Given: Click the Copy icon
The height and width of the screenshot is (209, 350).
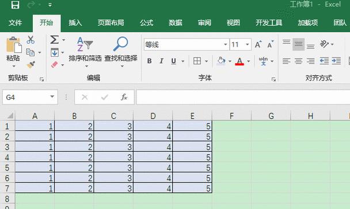Looking at the screenshot, I should [31, 52].
